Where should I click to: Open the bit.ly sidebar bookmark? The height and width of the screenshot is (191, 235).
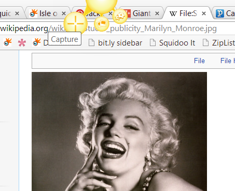pos(115,43)
